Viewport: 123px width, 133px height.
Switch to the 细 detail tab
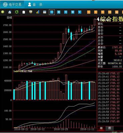(101, 128)
